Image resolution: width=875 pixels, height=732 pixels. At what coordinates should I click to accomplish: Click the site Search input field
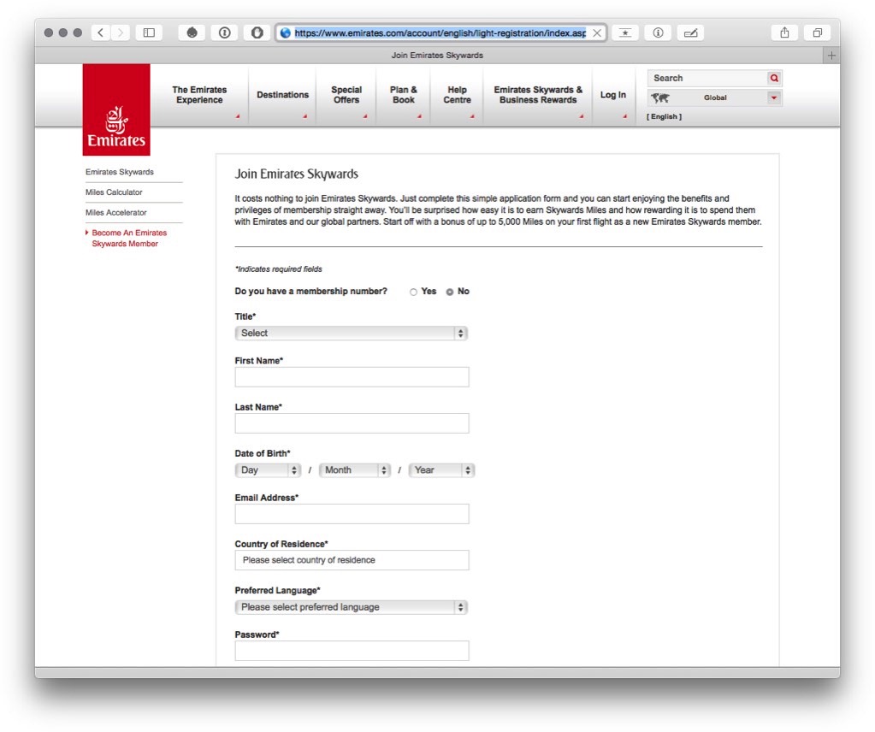coord(707,78)
